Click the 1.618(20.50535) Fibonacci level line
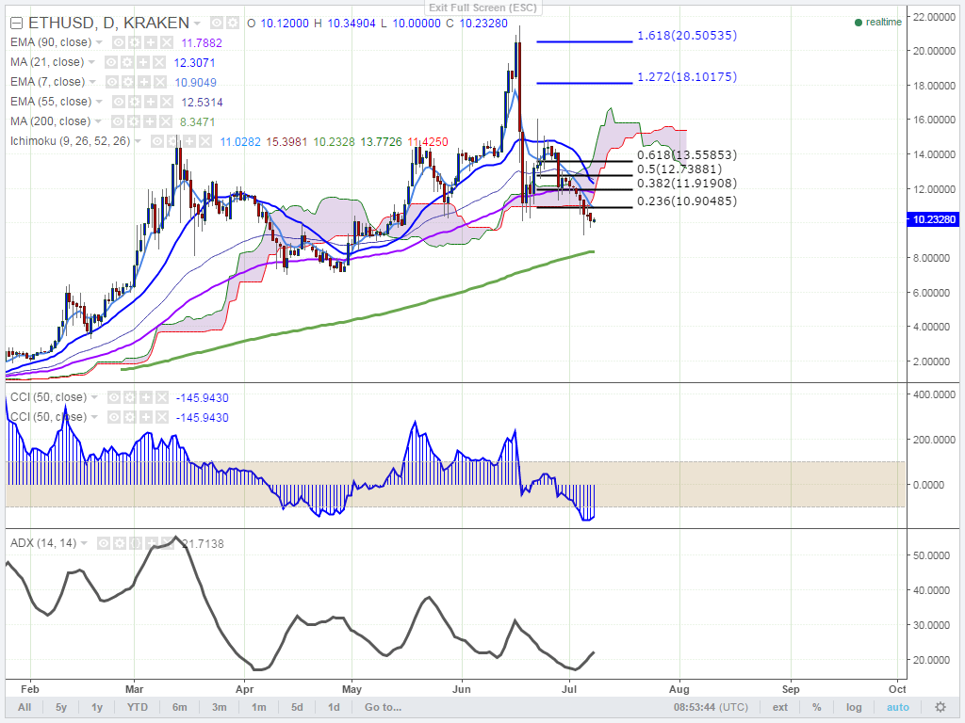965x723 pixels. 584,41
